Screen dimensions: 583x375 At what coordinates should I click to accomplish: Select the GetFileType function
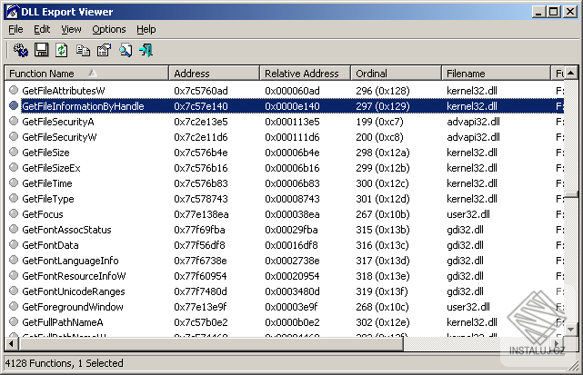(48, 199)
